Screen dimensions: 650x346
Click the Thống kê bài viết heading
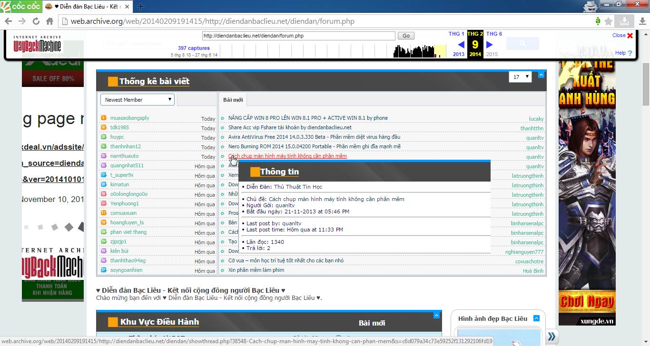(154, 81)
